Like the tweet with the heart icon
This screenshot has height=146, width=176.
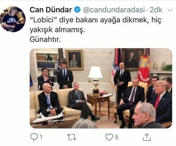click(109, 137)
